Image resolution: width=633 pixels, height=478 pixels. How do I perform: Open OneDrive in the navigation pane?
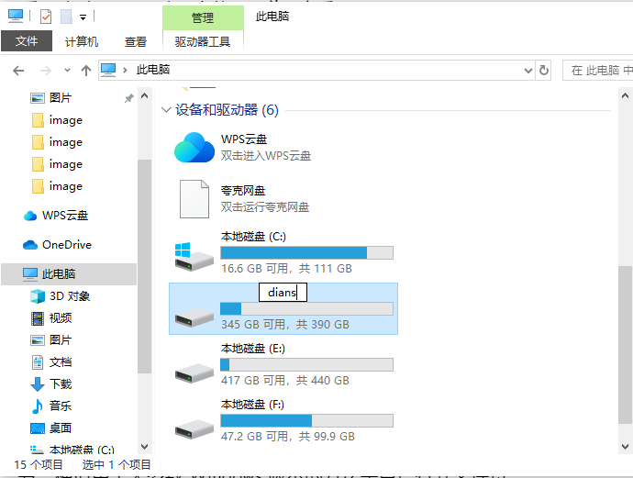pos(57,245)
